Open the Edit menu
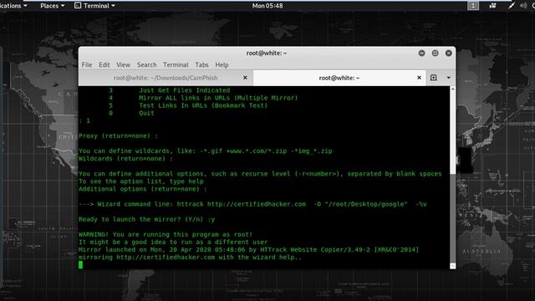535x301 pixels. click(104, 65)
